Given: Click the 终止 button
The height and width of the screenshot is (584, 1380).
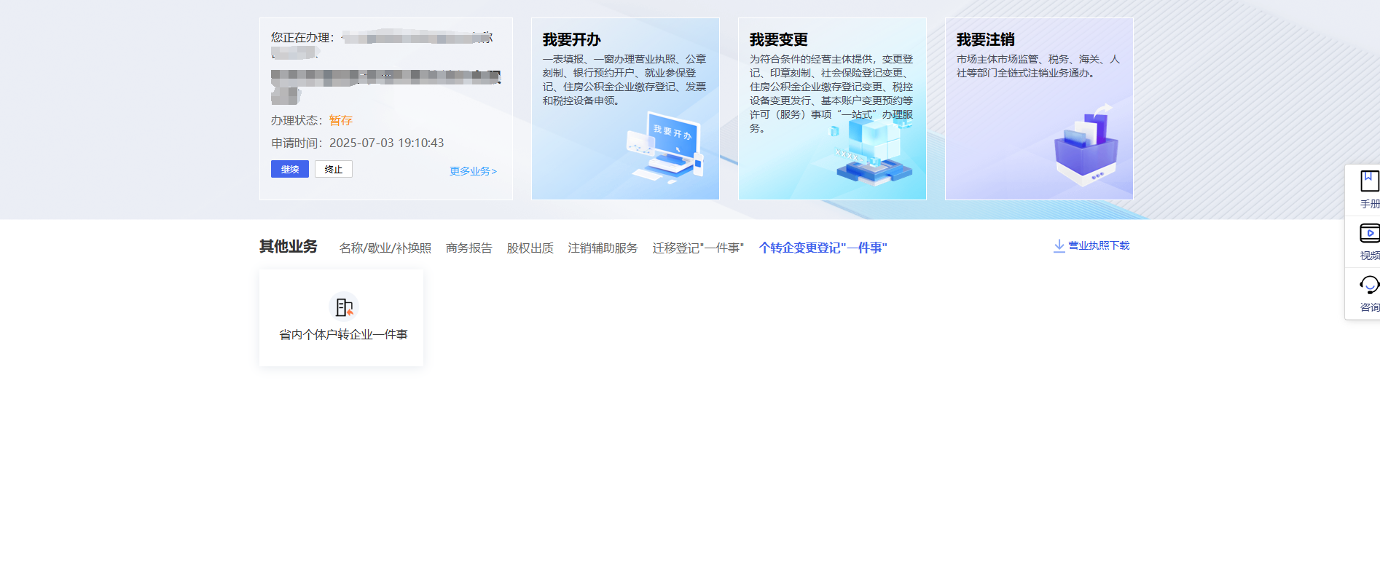Looking at the screenshot, I should point(334,169).
